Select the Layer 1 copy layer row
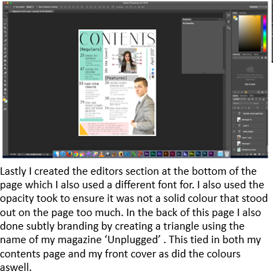This screenshot has width=273, height=275. [x=250, y=137]
